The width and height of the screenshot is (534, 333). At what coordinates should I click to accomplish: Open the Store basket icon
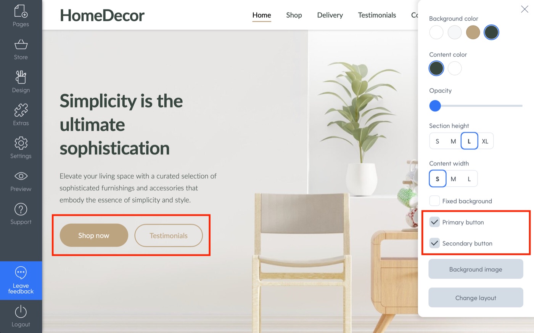click(21, 44)
